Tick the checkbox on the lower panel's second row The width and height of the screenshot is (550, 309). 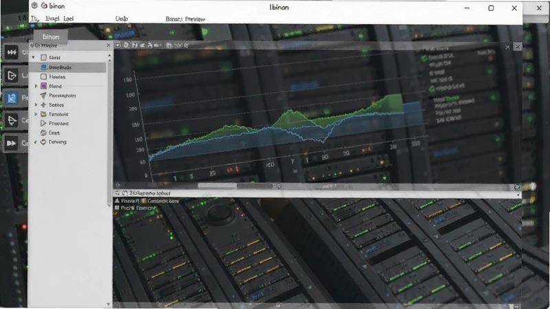pos(117,208)
